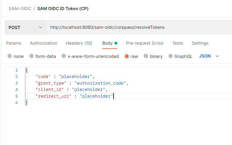Viewport: 232px width, 145px height.
Task: Navigate to SAM-OIDC collection breadcrumb
Action: coord(20,9)
